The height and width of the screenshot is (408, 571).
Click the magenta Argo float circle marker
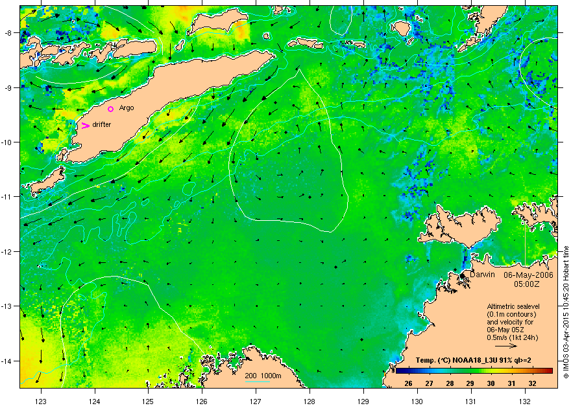(111, 109)
